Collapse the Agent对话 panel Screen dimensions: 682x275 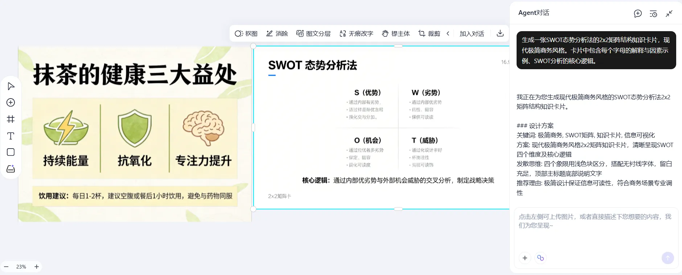pos(669,14)
